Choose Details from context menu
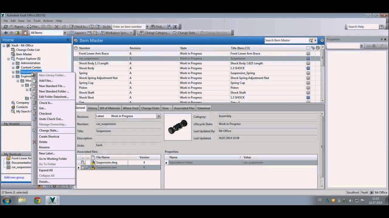 tap(44, 182)
